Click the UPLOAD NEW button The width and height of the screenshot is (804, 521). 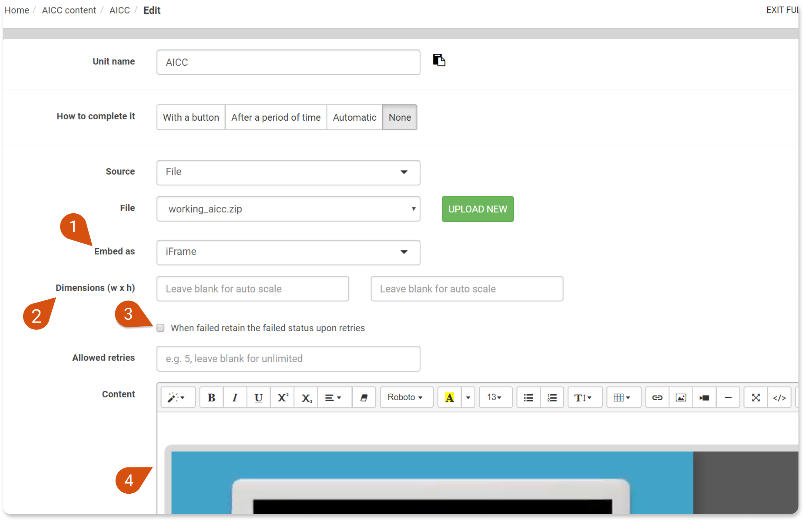point(477,209)
